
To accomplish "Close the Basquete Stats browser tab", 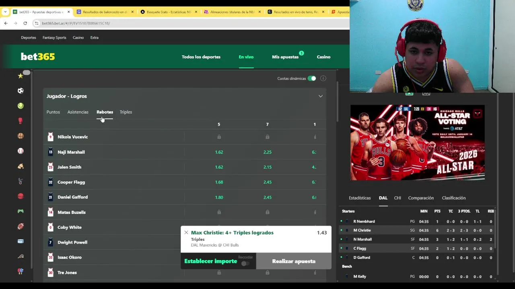I will (x=196, y=12).
